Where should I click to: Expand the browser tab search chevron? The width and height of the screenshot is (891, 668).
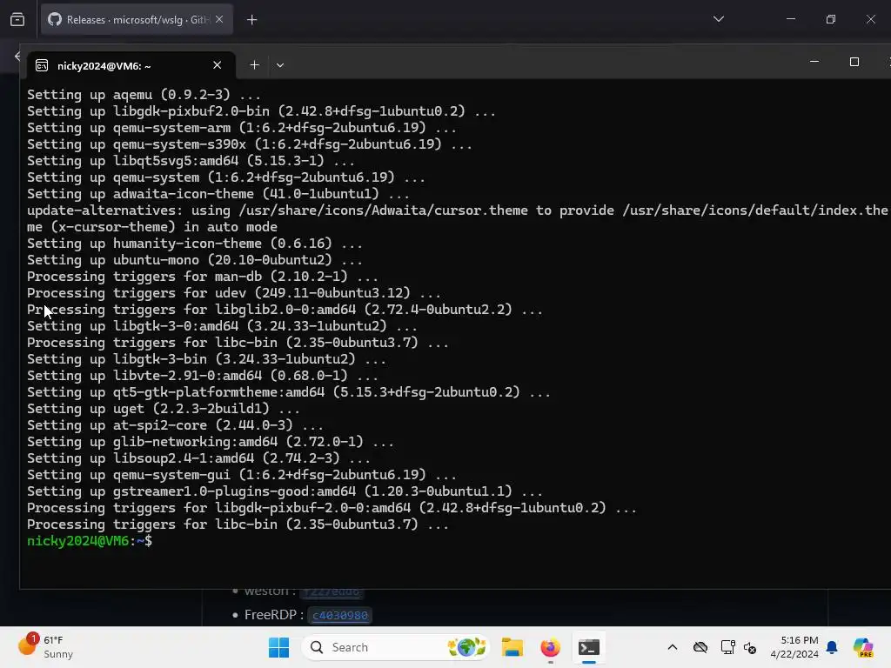[718, 19]
